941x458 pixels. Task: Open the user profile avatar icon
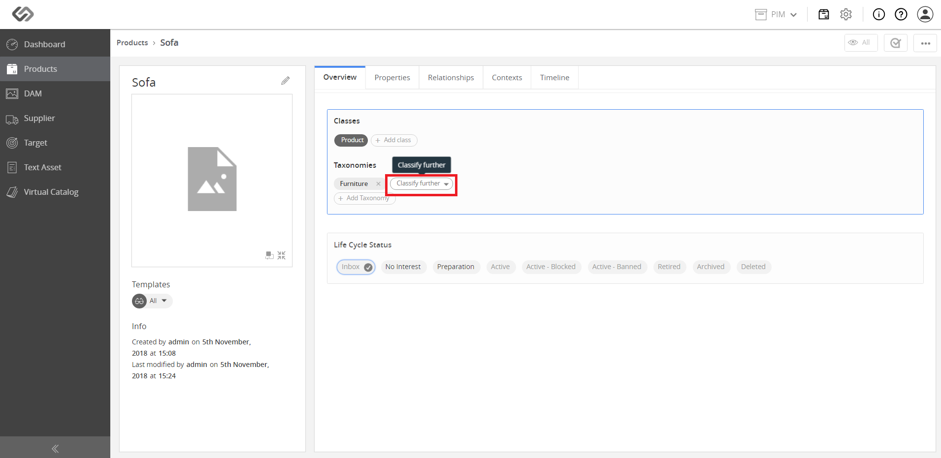(x=925, y=14)
